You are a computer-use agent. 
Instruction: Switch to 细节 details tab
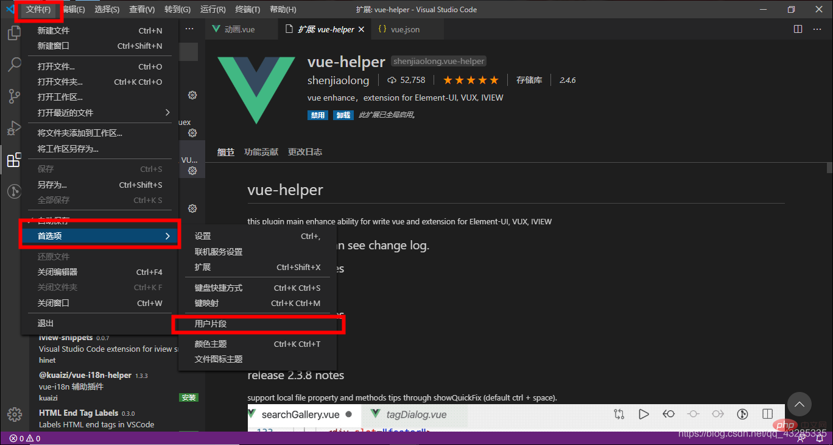click(226, 152)
